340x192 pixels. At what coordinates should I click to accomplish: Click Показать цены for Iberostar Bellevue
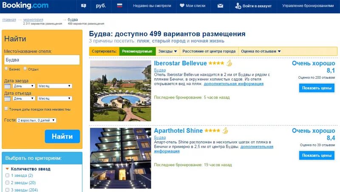[317, 88]
